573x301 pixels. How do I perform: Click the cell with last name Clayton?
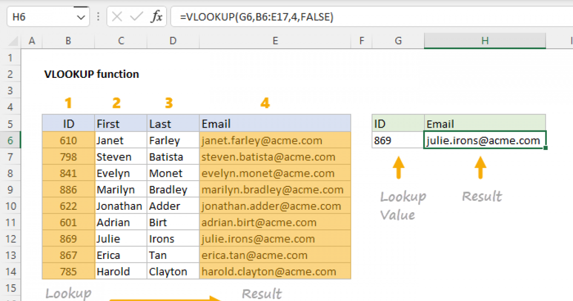pyautogui.click(x=172, y=271)
